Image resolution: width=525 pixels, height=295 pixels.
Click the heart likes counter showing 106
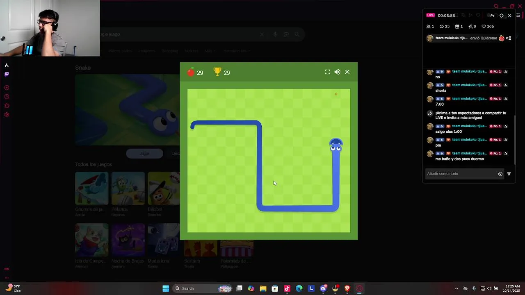point(488,26)
